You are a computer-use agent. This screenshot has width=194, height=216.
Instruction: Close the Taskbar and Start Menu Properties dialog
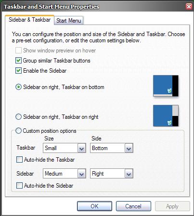[x=189, y=7]
